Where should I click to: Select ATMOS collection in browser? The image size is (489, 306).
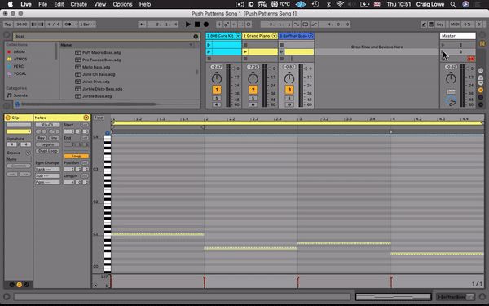[20, 59]
